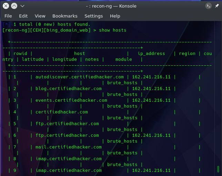Click IP 162.241.216.11 in row 6
222x176 pixels.
(x=151, y=135)
